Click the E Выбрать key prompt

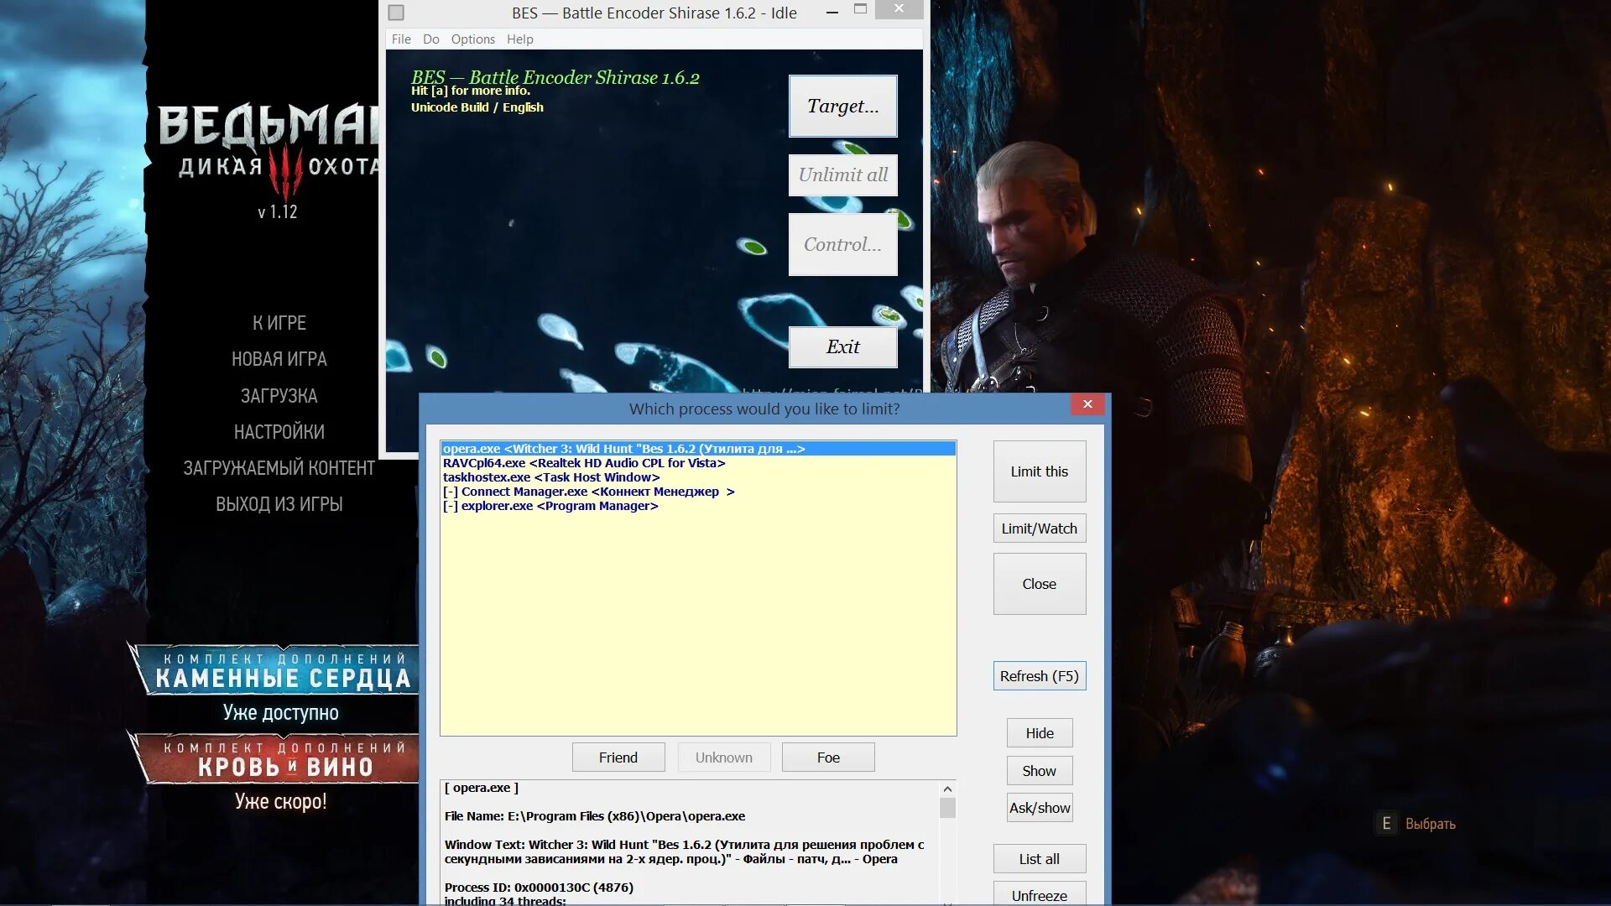tap(1416, 824)
